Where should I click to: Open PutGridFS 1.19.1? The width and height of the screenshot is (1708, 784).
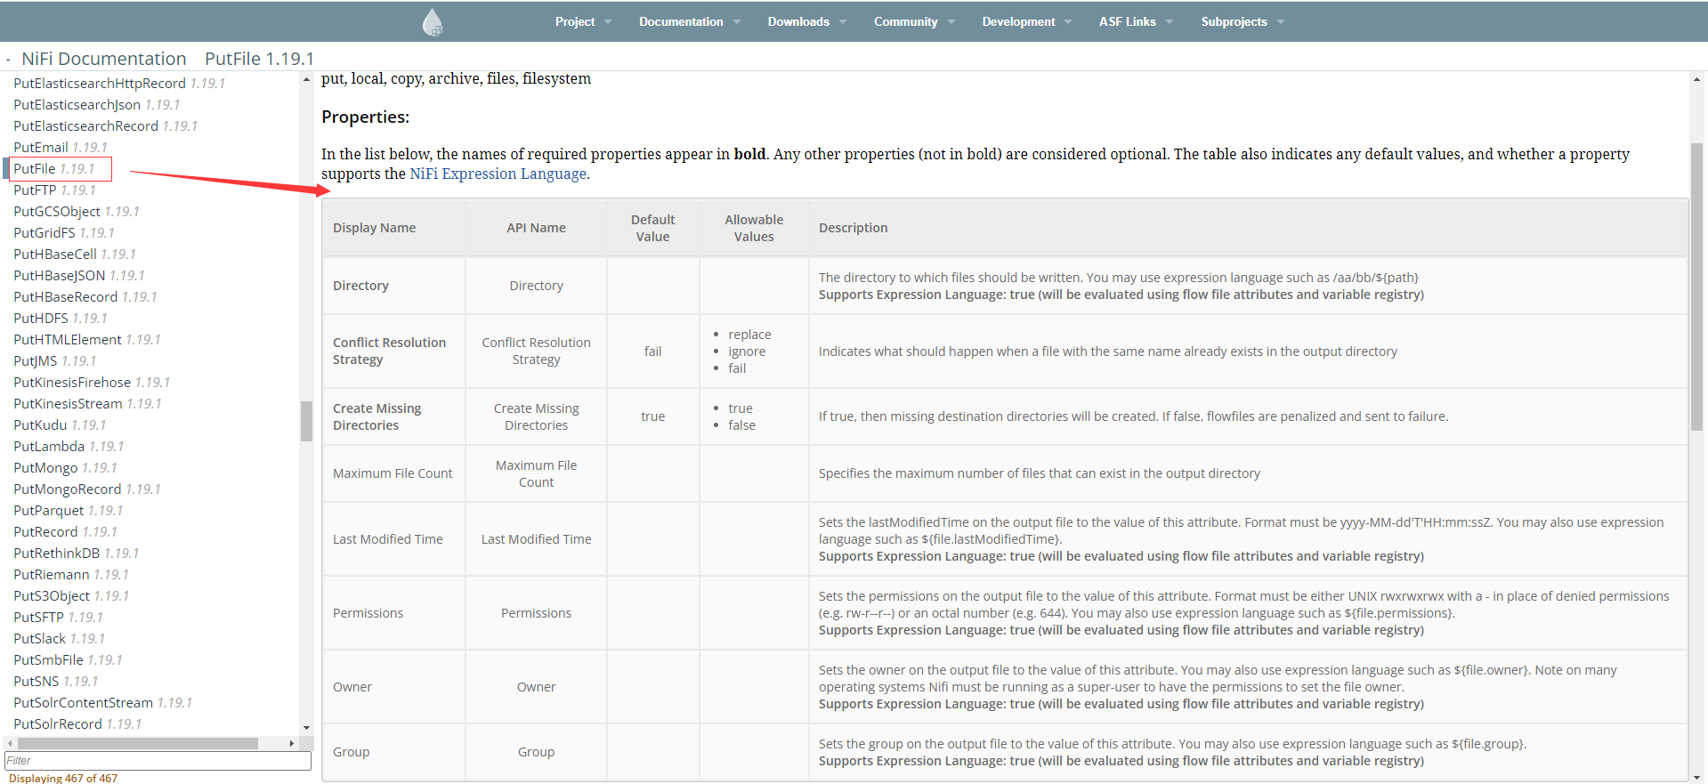click(64, 233)
